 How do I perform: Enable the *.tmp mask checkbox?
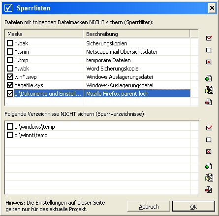click(x=10, y=60)
